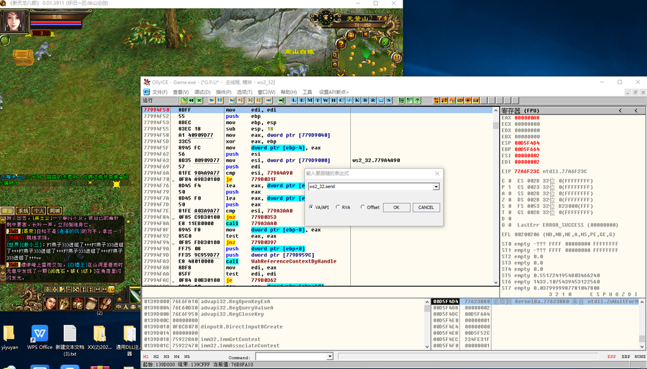Close the expression dialog with X
This screenshot has width=647, height=369.
tap(437, 174)
